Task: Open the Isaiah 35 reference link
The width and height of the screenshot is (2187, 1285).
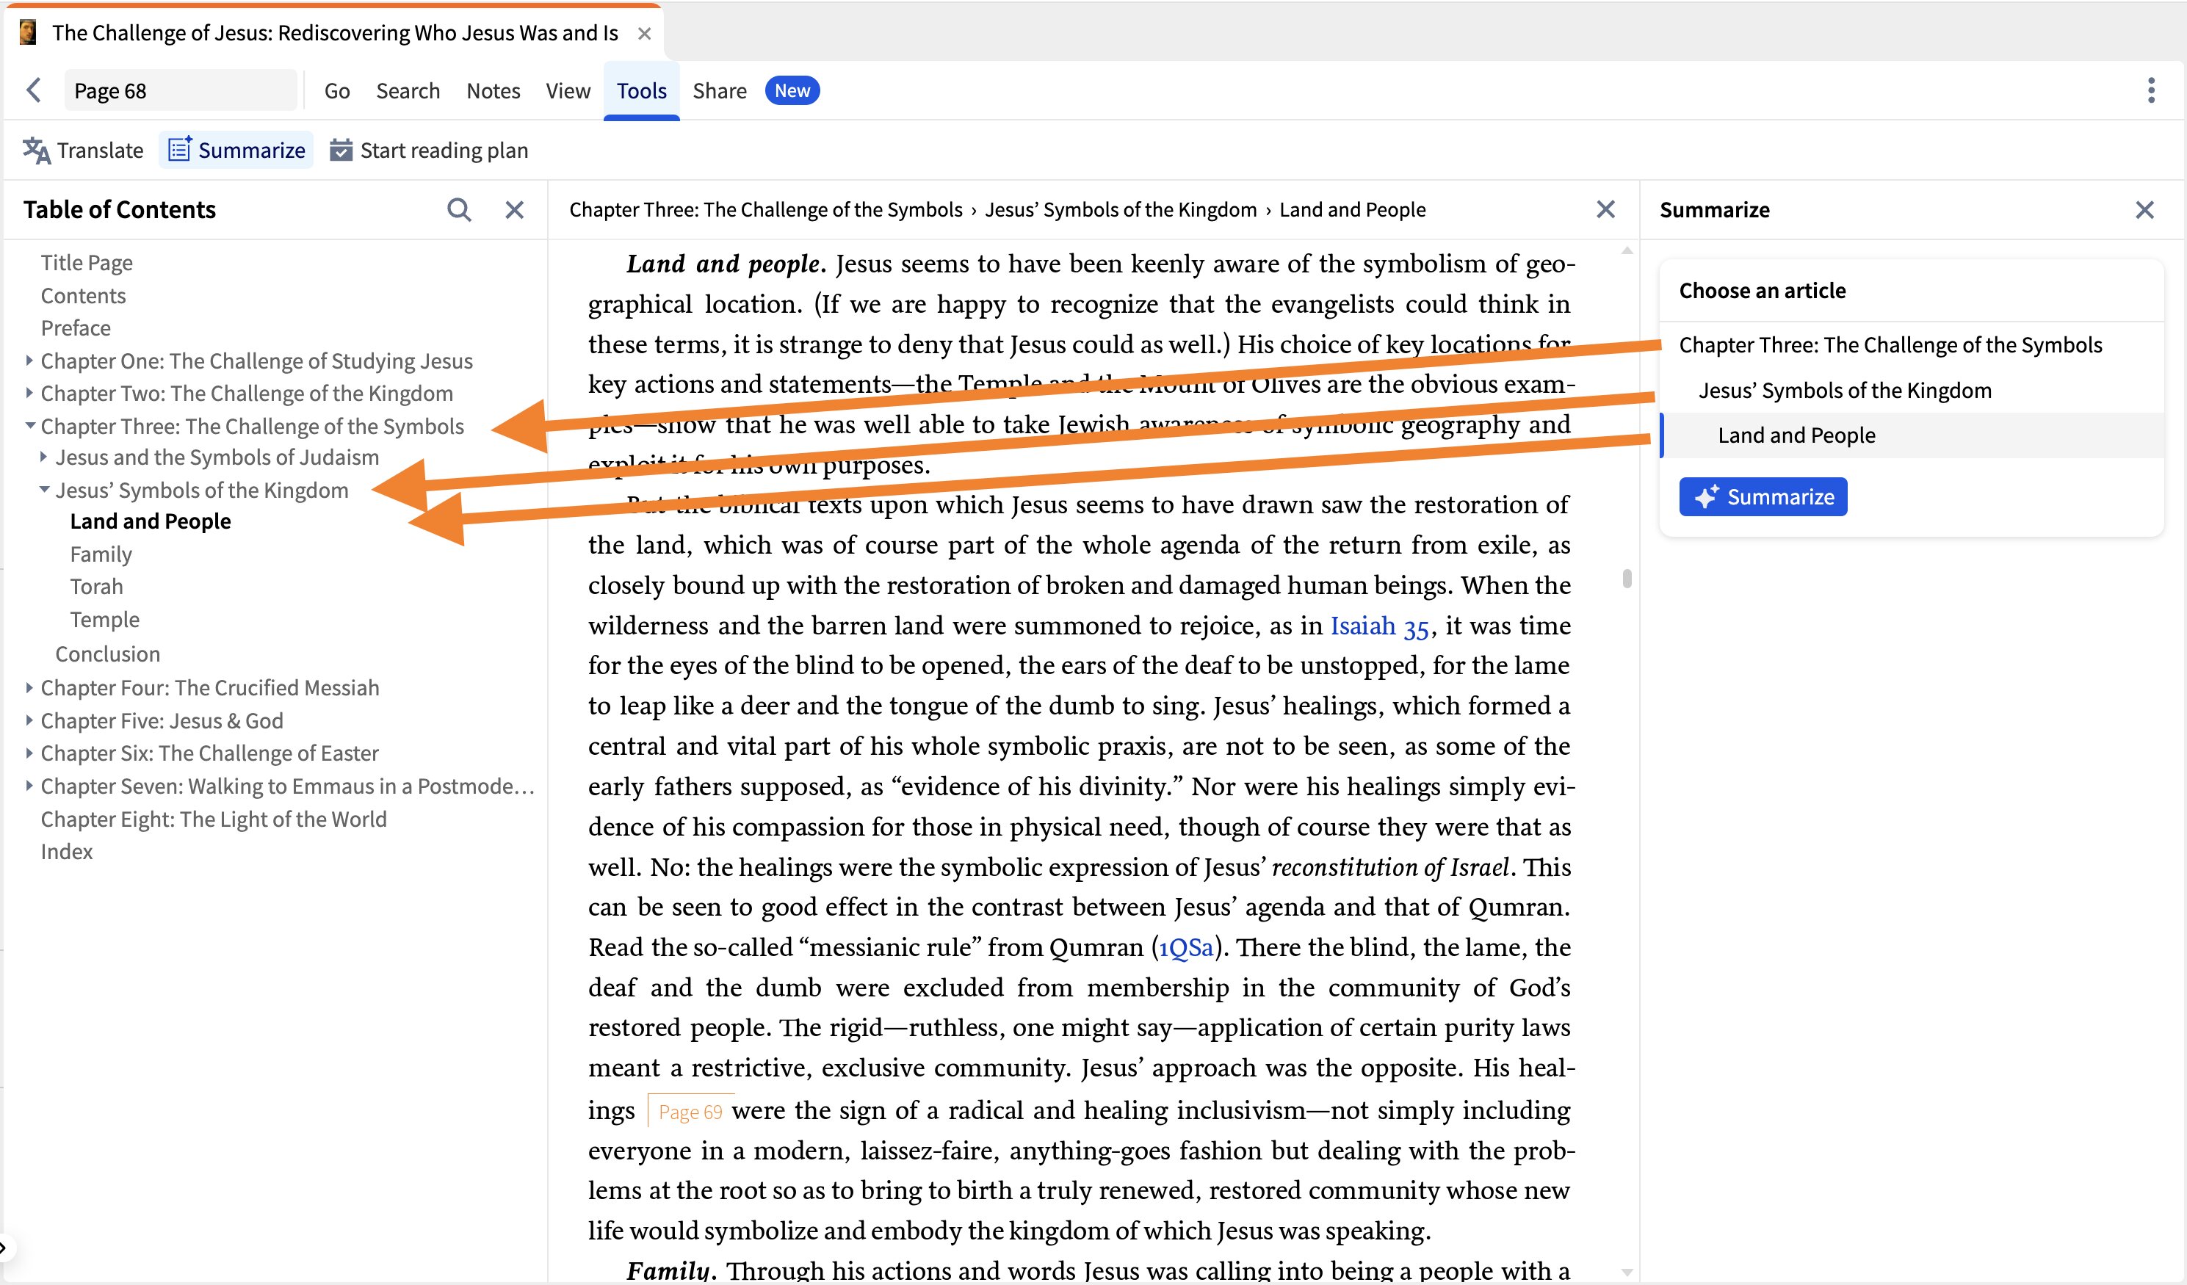Action: (x=1380, y=625)
